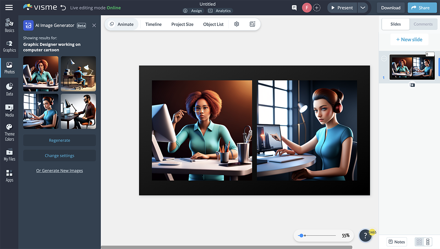
Task: Click the zoom slider handle
Action: [301, 235]
